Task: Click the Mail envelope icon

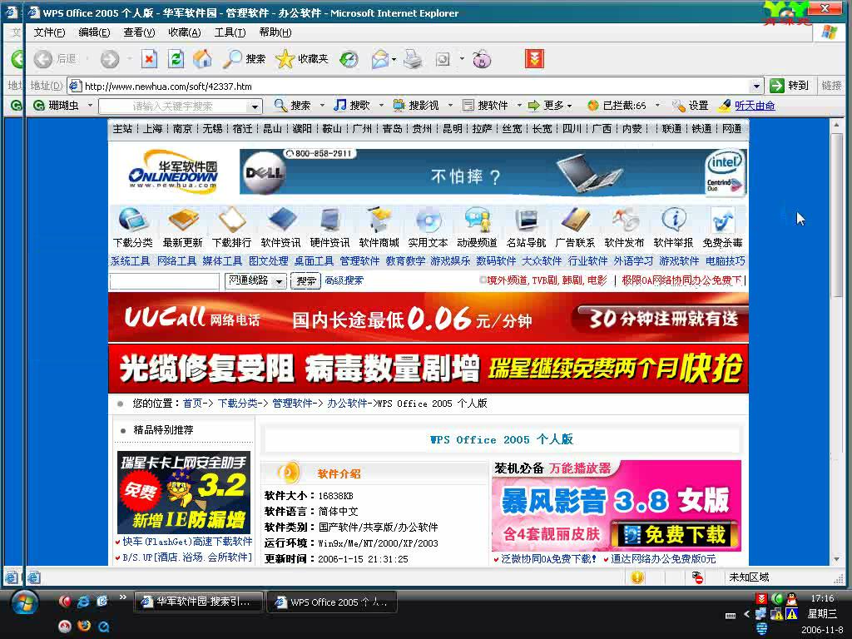Action: (379, 59)
